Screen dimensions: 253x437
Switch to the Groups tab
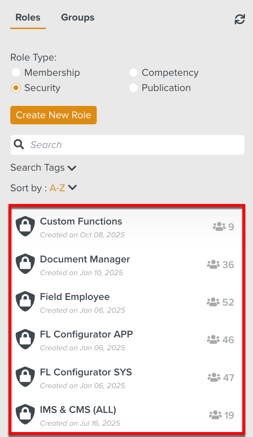click(x=78, y=17)
